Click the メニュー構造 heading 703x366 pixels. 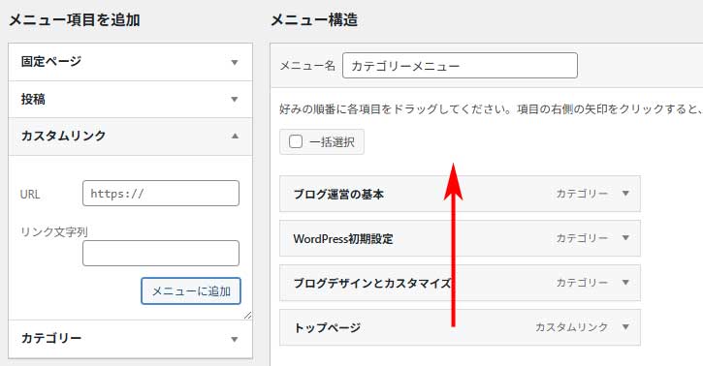[314, 20]
